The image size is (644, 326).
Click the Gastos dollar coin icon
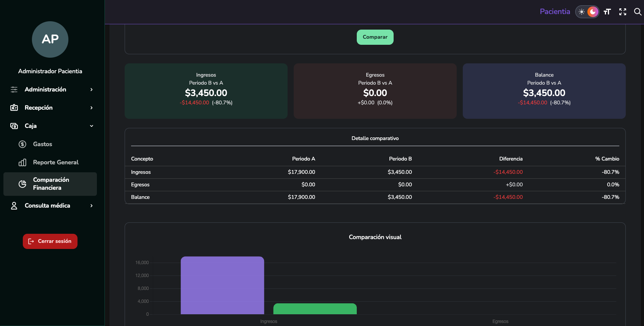[22, 144]
